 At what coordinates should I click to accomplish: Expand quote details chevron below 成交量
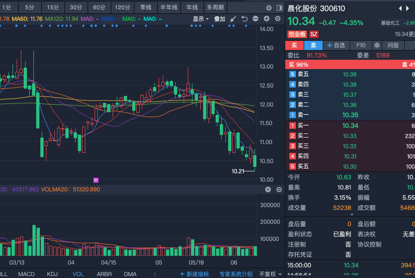pos(352,215)
